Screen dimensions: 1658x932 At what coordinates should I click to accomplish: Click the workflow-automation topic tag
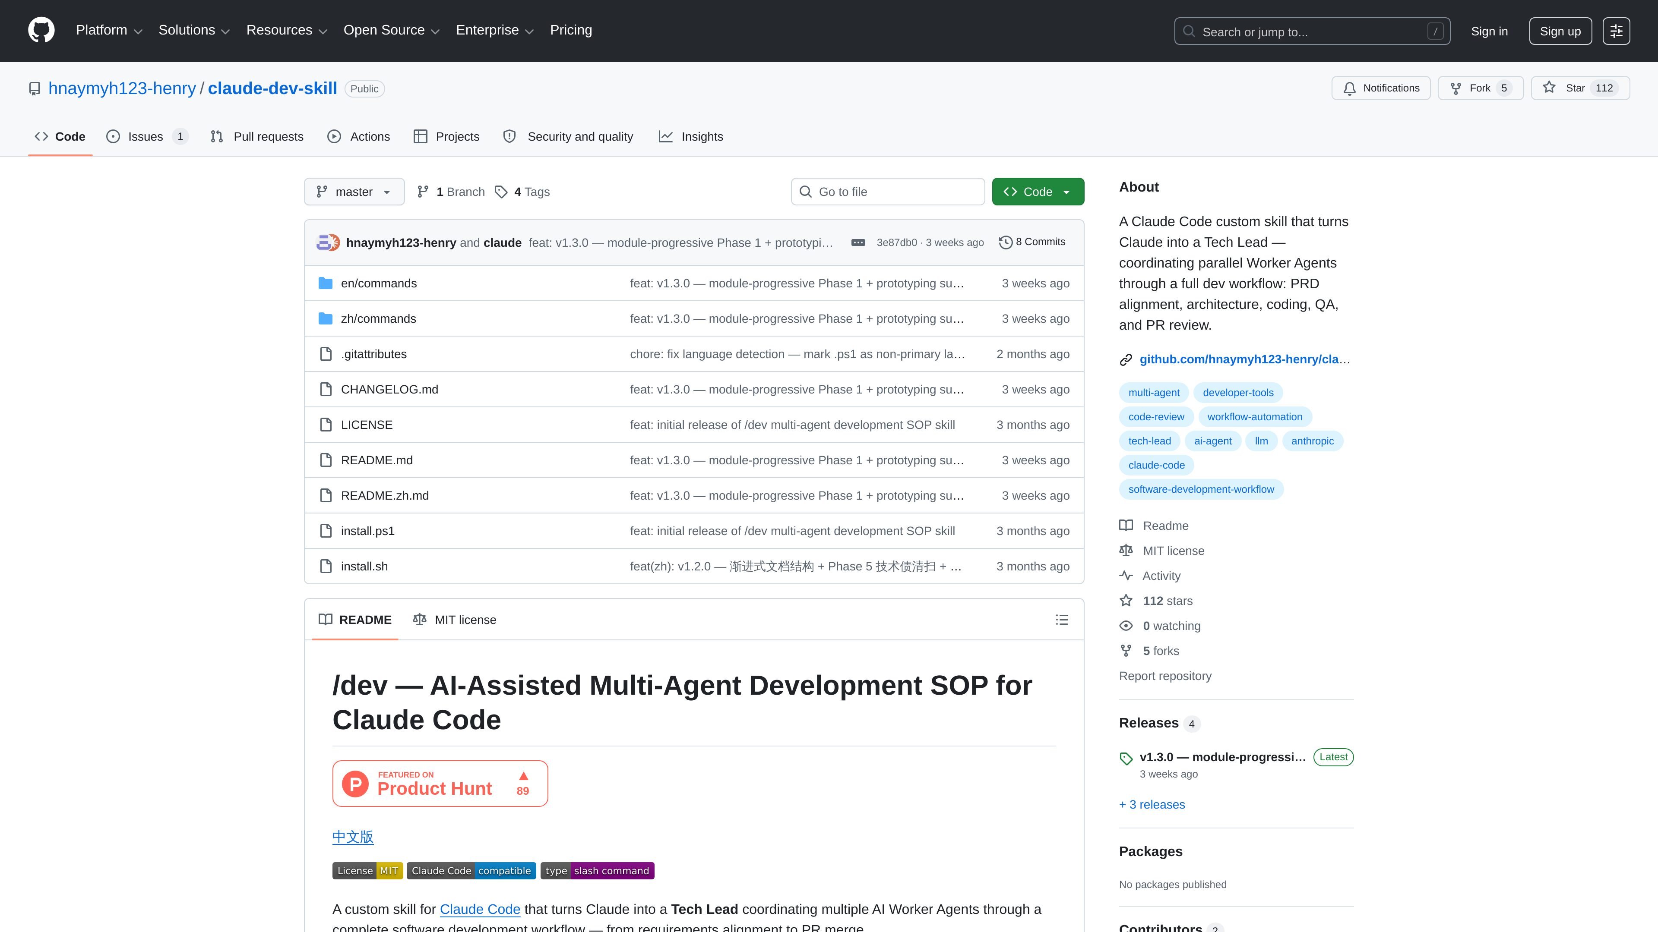pyautogui.click(x=1254, y=417)
